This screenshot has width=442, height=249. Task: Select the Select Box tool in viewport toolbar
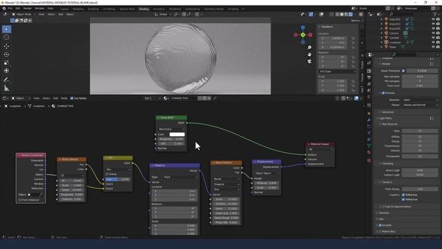[6, 29]
